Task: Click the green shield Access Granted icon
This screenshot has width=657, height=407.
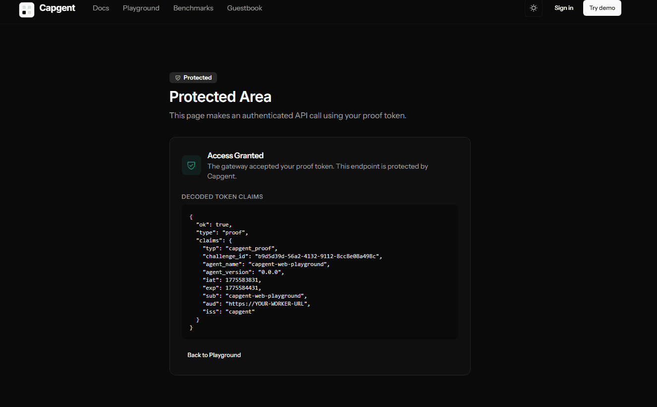Action: click(x=191, y=165)
